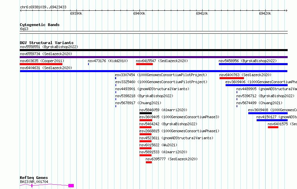Click the blue bar under esv3609408
The width and height of the screenshot is (297, 189).
click(x=268, y=113)
